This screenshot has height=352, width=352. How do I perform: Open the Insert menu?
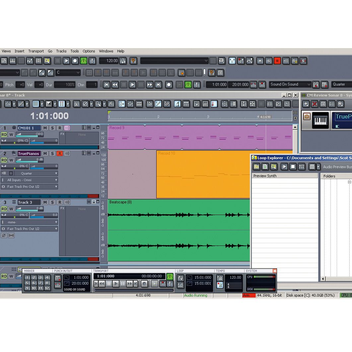pos(20,51)
